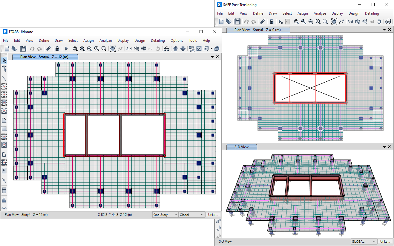This screenshot has width=394, height=246.
Task: Toggle the pan hand tool in SAFE
Action: pos(334,21)
